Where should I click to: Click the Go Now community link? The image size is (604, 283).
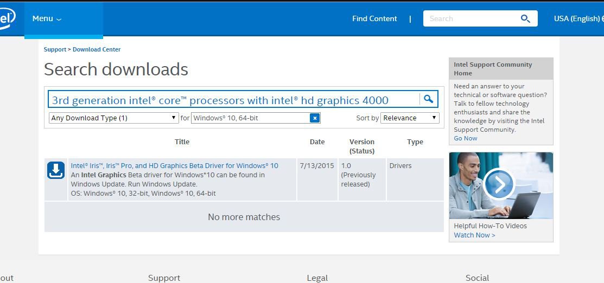(466, 138)
